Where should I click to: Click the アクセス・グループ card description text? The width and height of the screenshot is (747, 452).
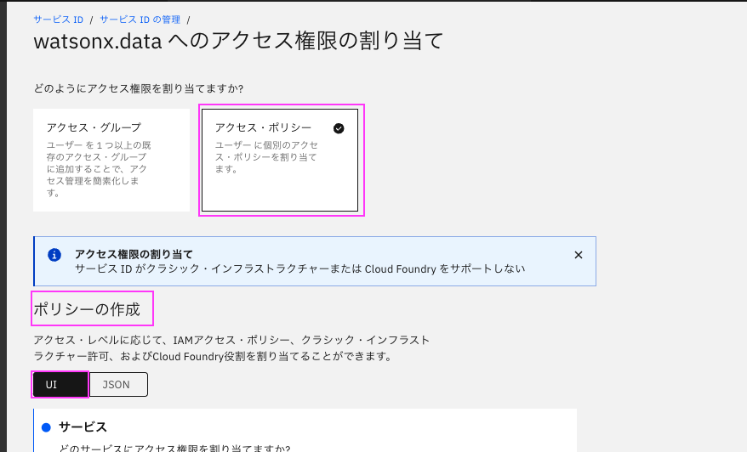(x=99, y=169)
